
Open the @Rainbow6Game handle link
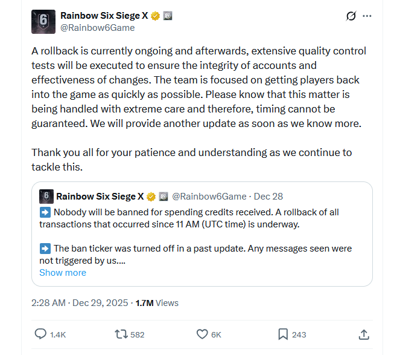(x=97, y=28)
